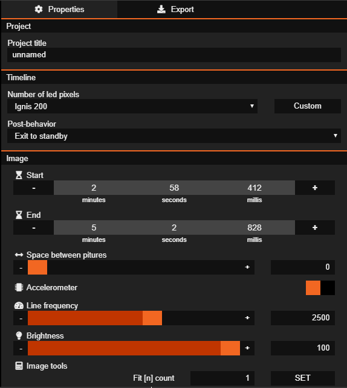The image size is (347, 388).
Task: Click the Brightness slider handle
Action: point(230,348)
